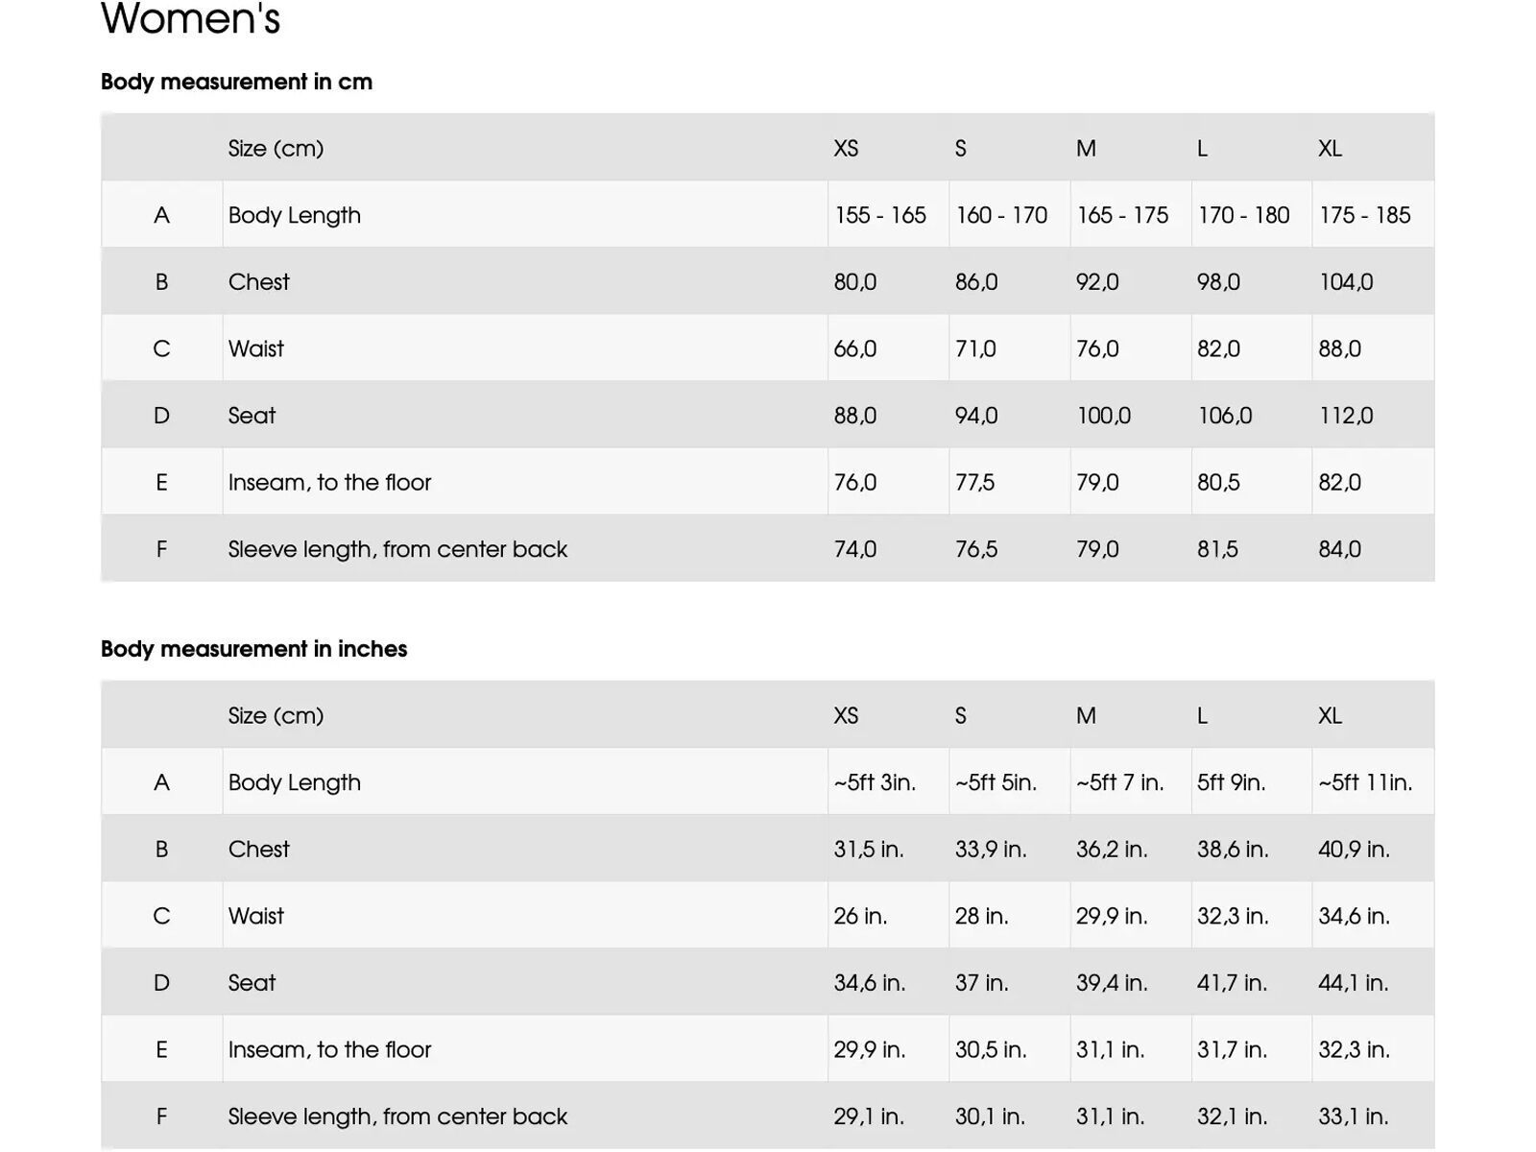Select the waist value 26 in.
1536x1152 pixels.
coord(860,916)
